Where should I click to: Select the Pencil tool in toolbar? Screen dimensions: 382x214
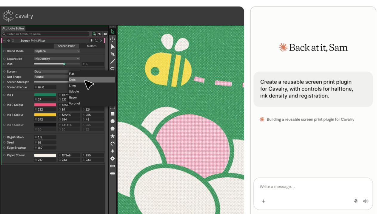coord(113,62)
